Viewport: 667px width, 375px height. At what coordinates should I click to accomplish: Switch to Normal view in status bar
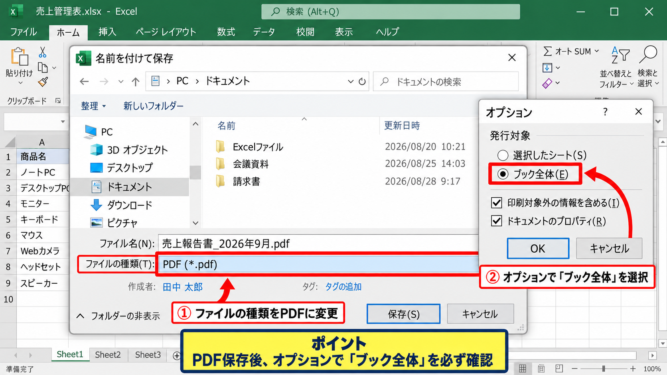tap(522, 369)
